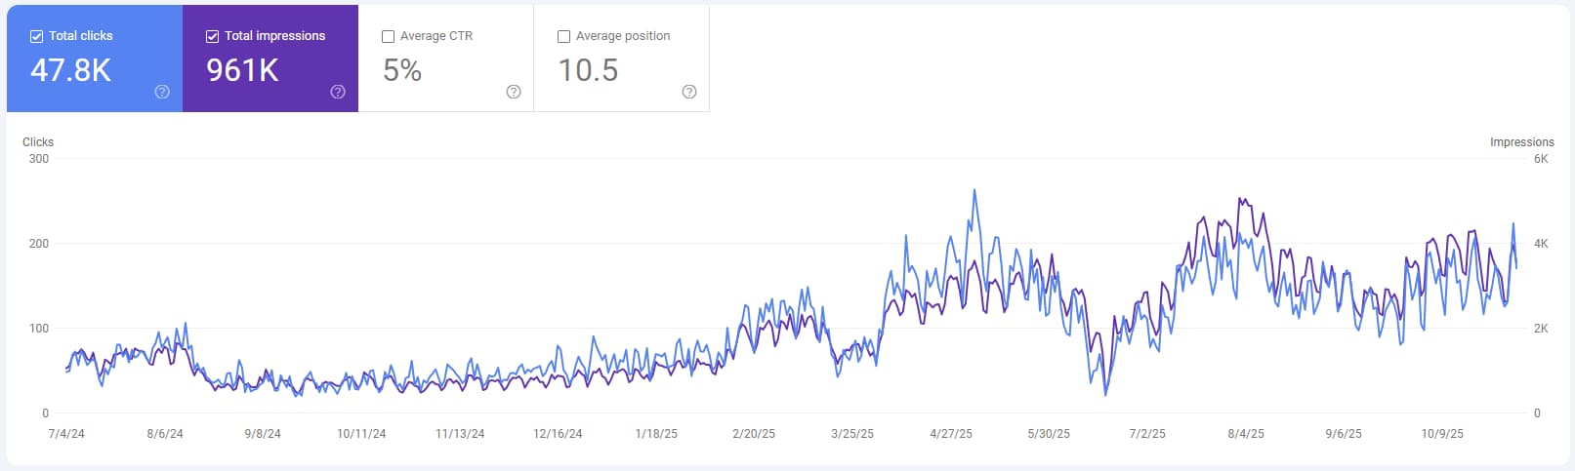Click the Impressions axis title
Image resolution: width=1575 pixels, height=471 pixels.
(x=1521, y=142)
